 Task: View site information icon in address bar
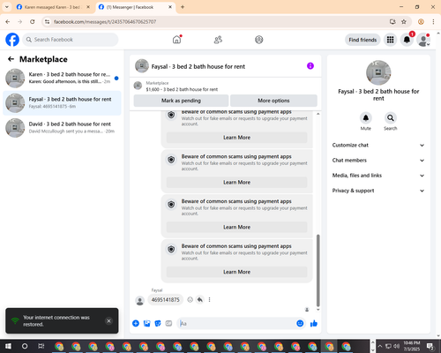47,21
